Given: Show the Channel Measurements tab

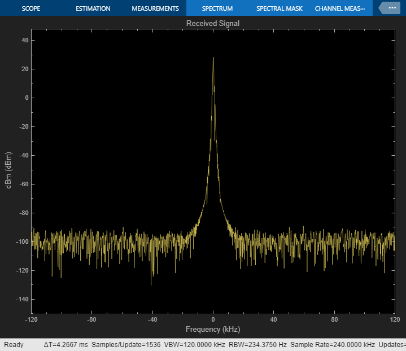Looking at the screenshot, I should [340, 9].
